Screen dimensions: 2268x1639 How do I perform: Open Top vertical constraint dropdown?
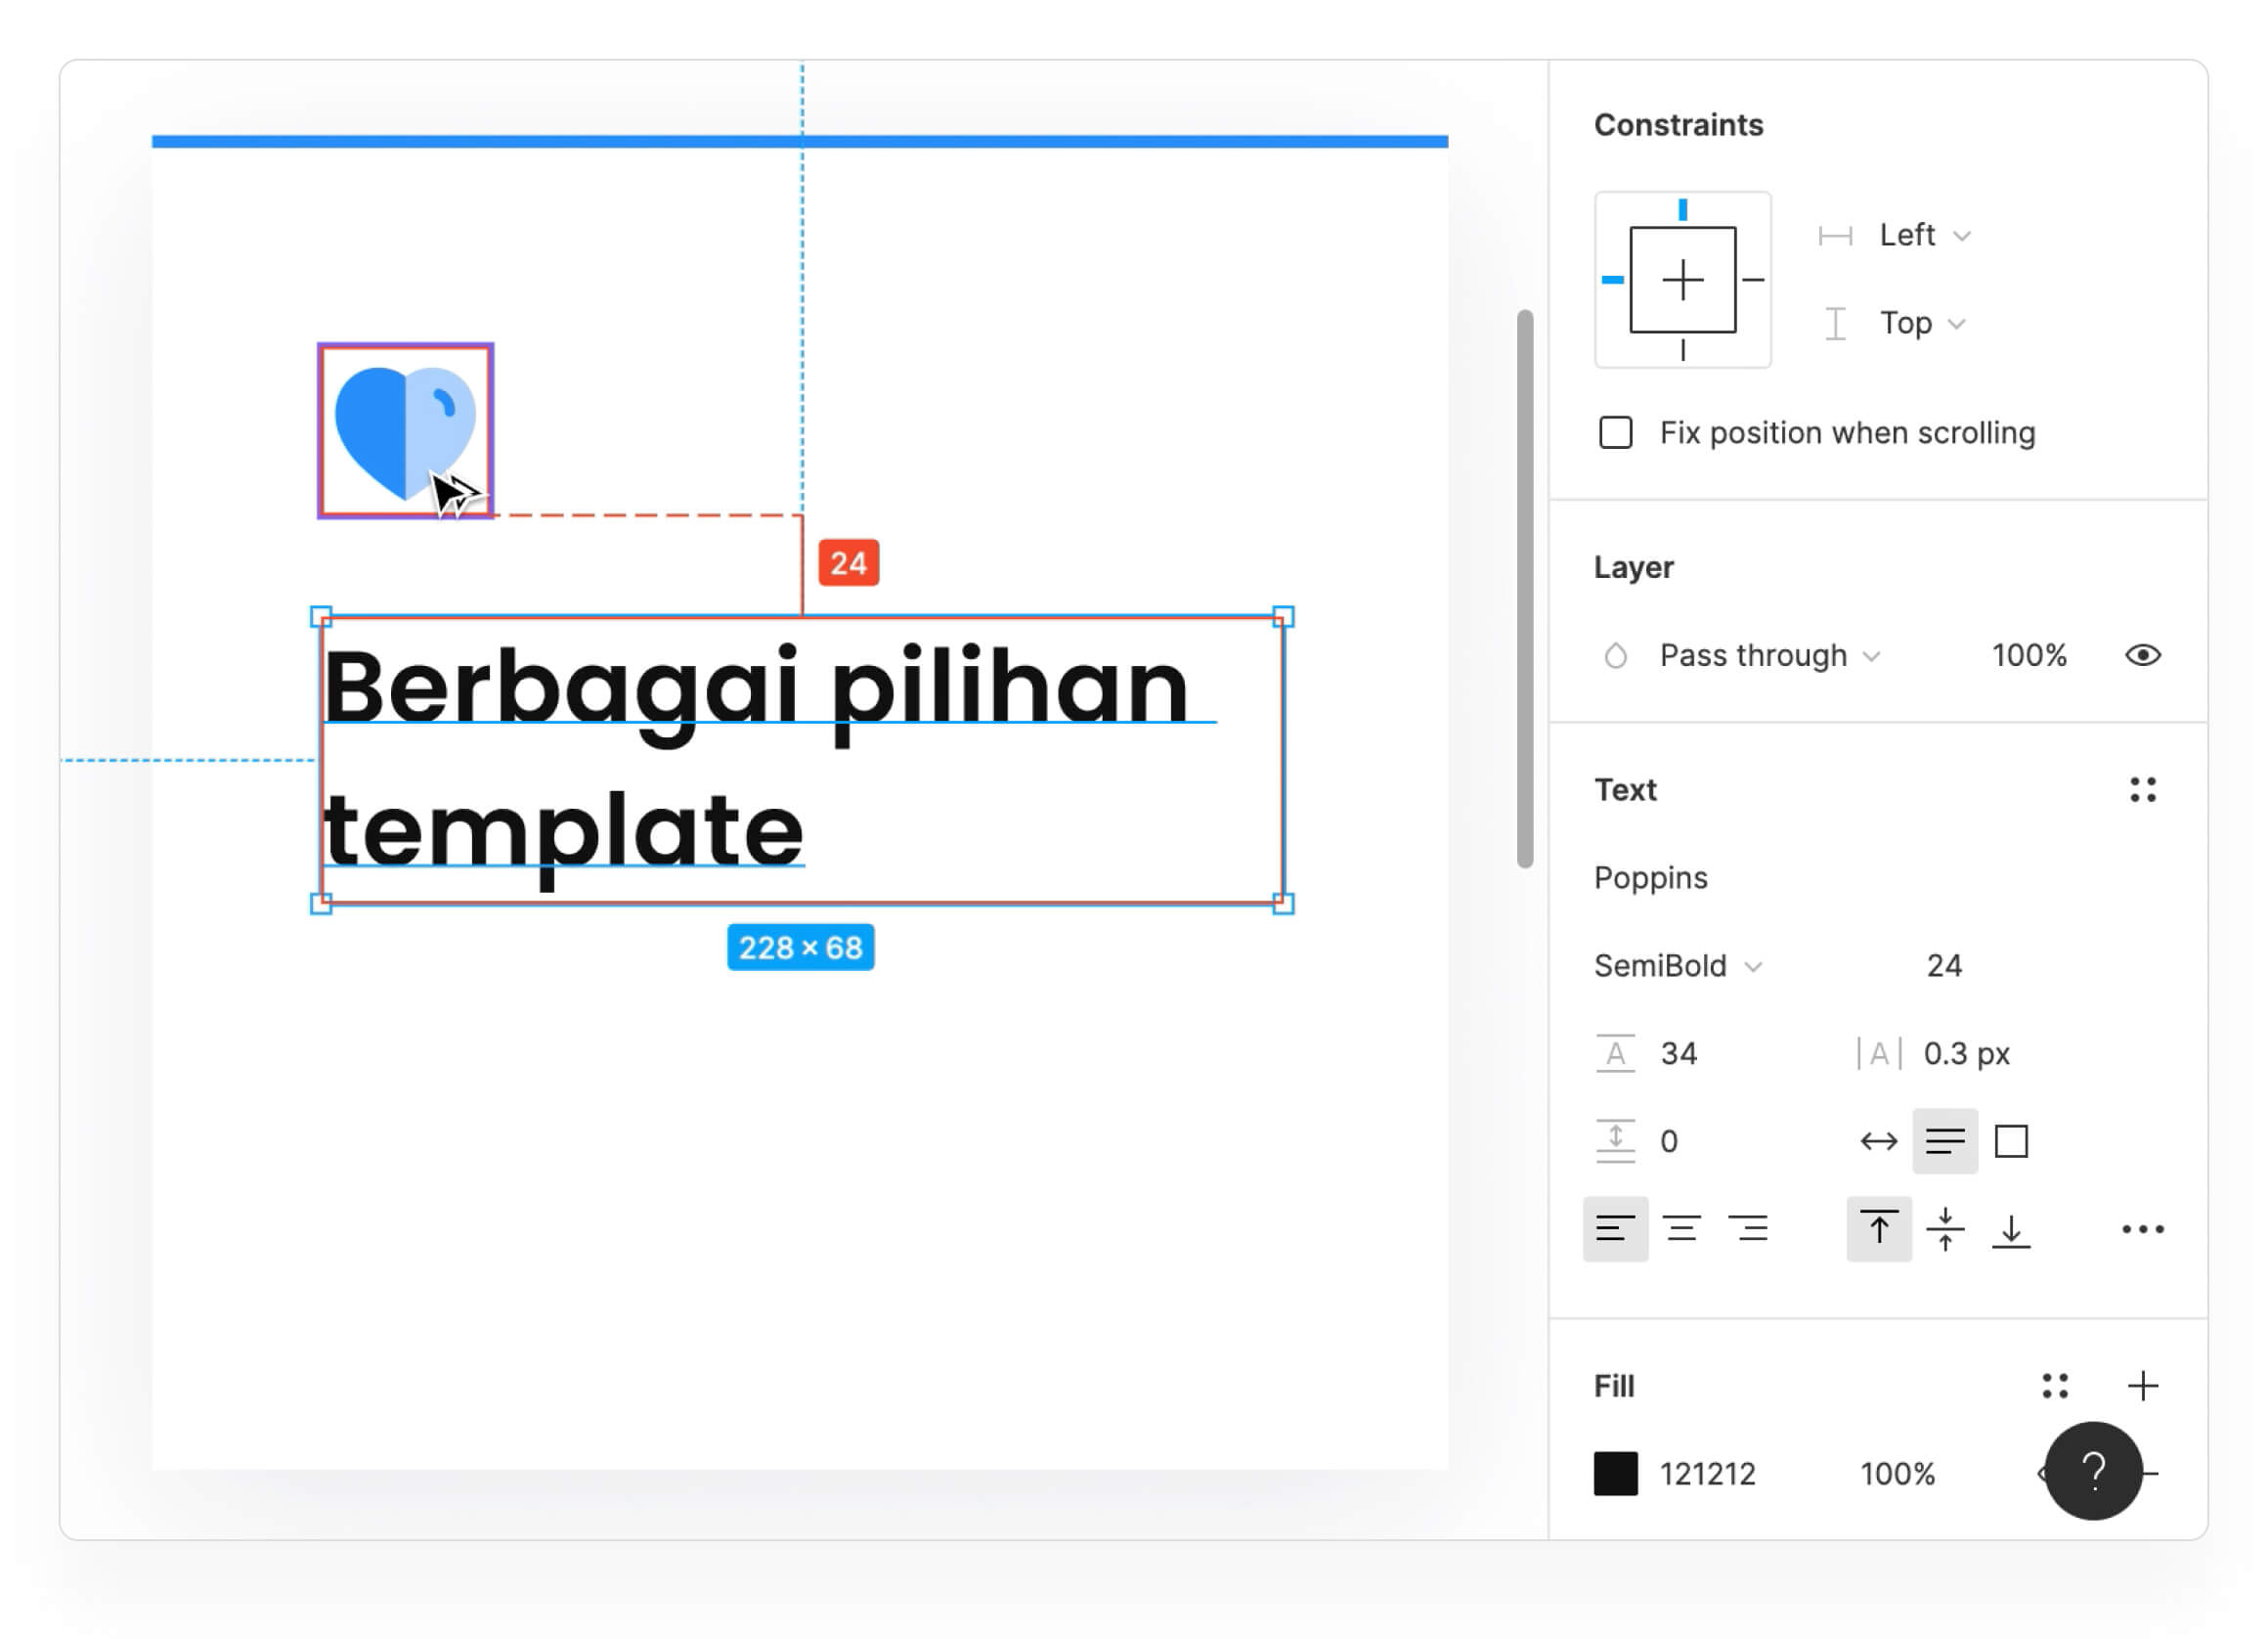(x=1921, y=323)
